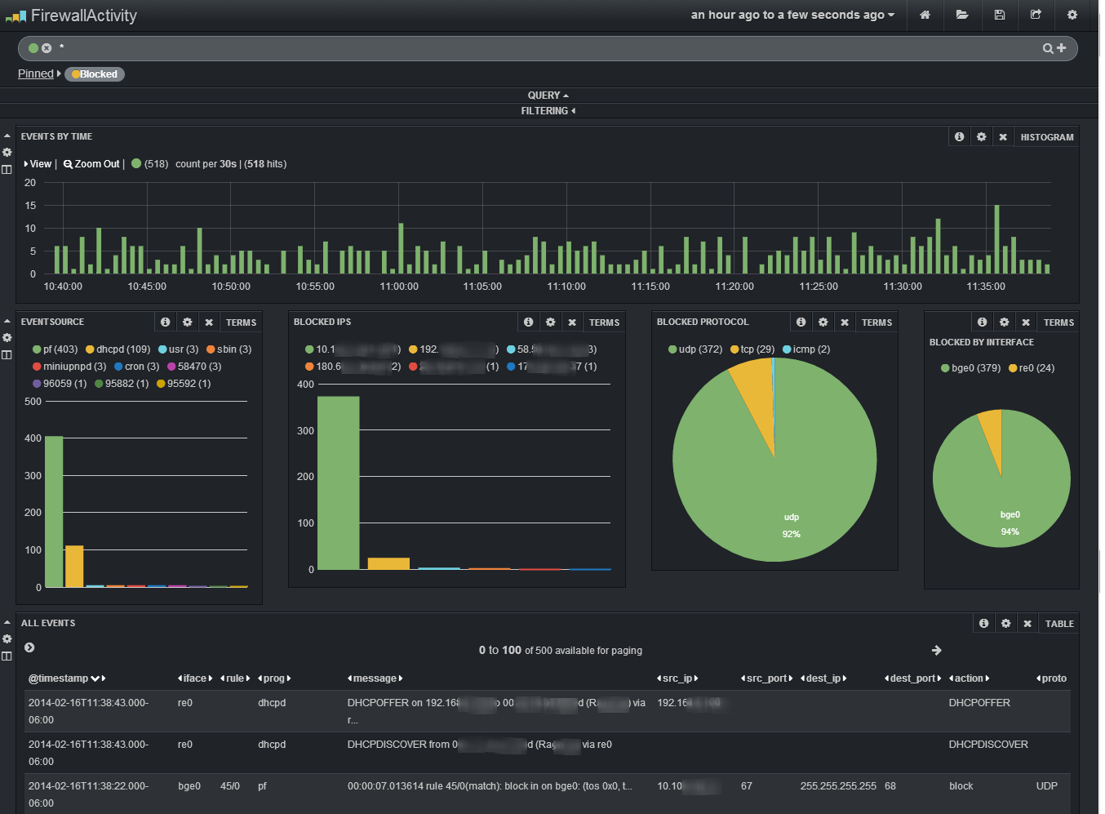Toggle the tcp (29) legend entry
Image resolution: width=1105 pixels, height=814 pixels.
pos(752,349)
